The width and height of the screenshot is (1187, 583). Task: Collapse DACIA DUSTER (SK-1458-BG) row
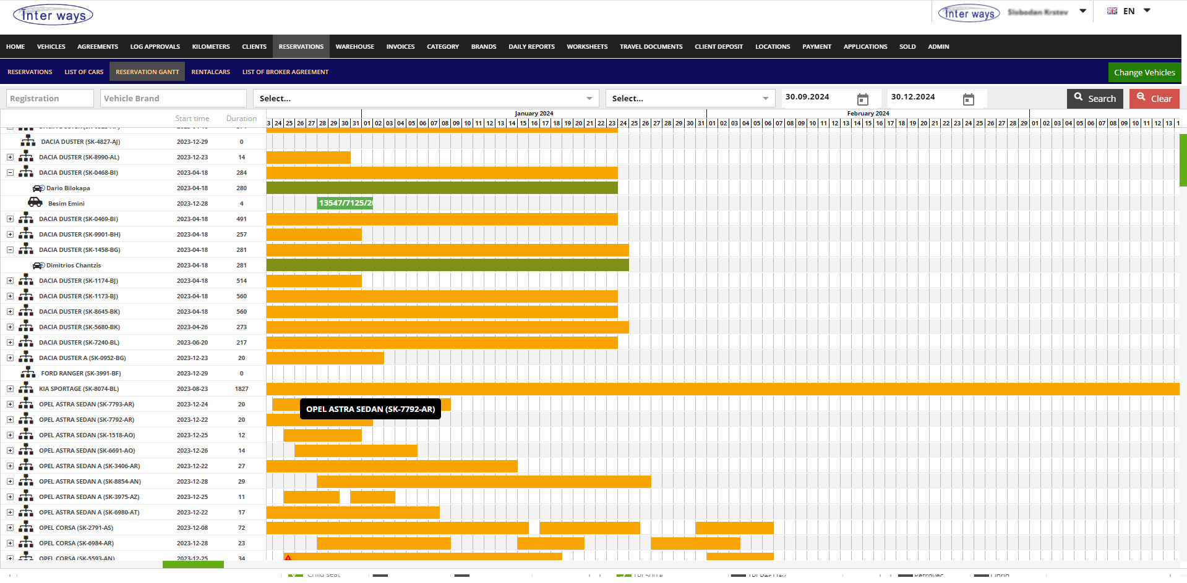pos(10,250)
